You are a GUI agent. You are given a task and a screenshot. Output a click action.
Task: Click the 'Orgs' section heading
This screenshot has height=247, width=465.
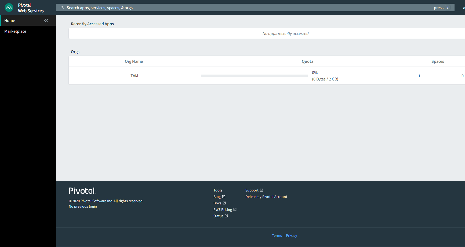click(x=75, y=52)
